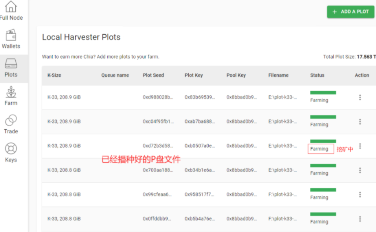Select plot seed 0xd72b3d58 text
Screen dimensions: 376x232
[158, 146]
